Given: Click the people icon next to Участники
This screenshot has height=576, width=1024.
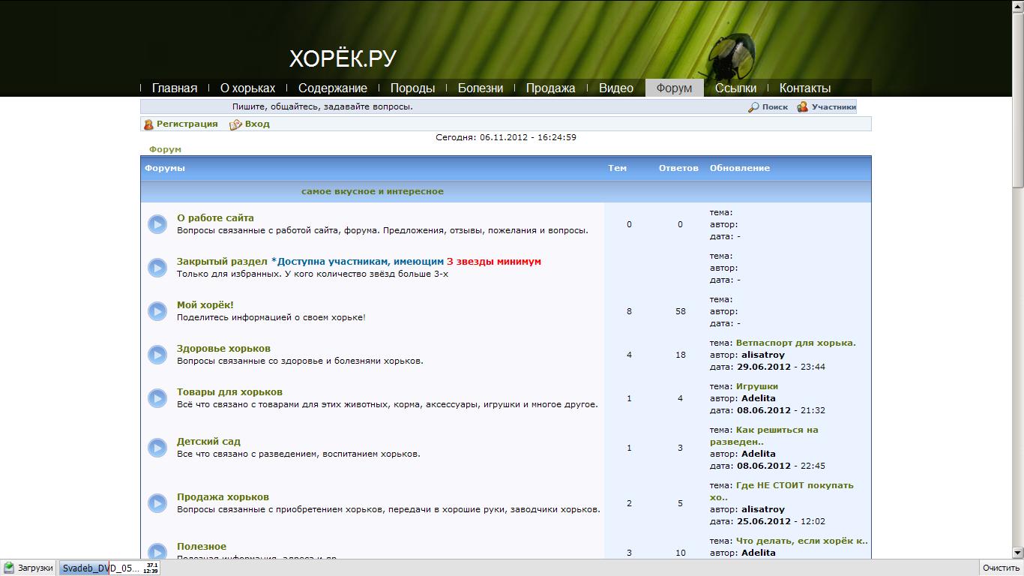Looking at the screenshot, I should point(802,107).
